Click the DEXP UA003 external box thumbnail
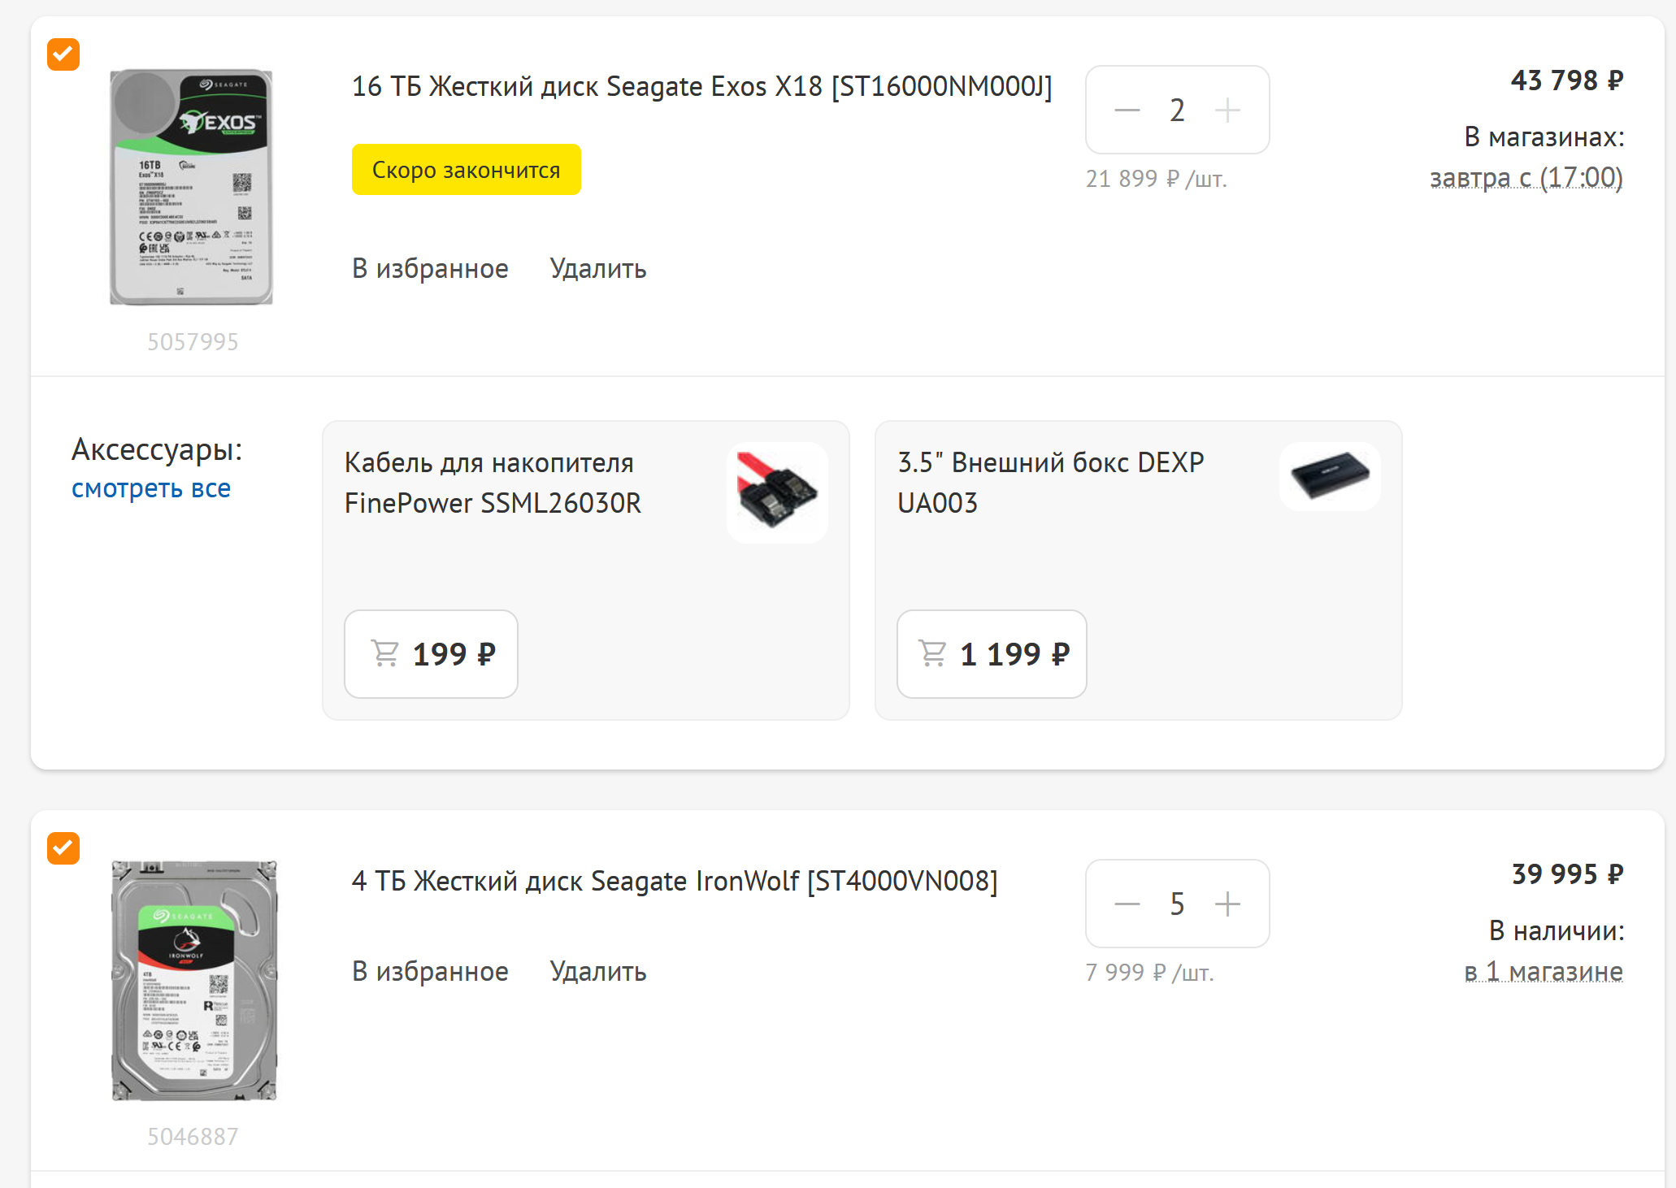Viewport: 1676px width, 1188px height. coord(1330,476)
